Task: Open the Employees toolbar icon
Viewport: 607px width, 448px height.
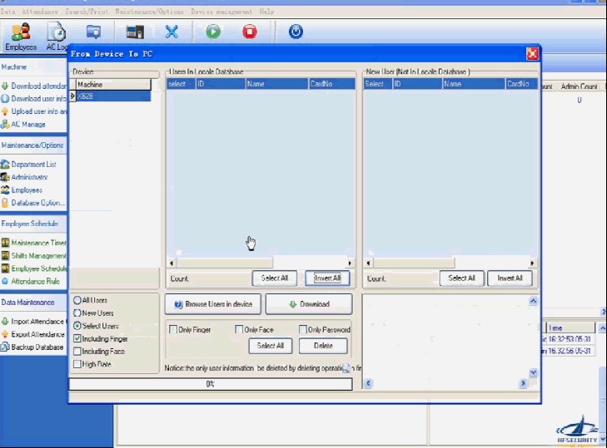Action: 21,37
